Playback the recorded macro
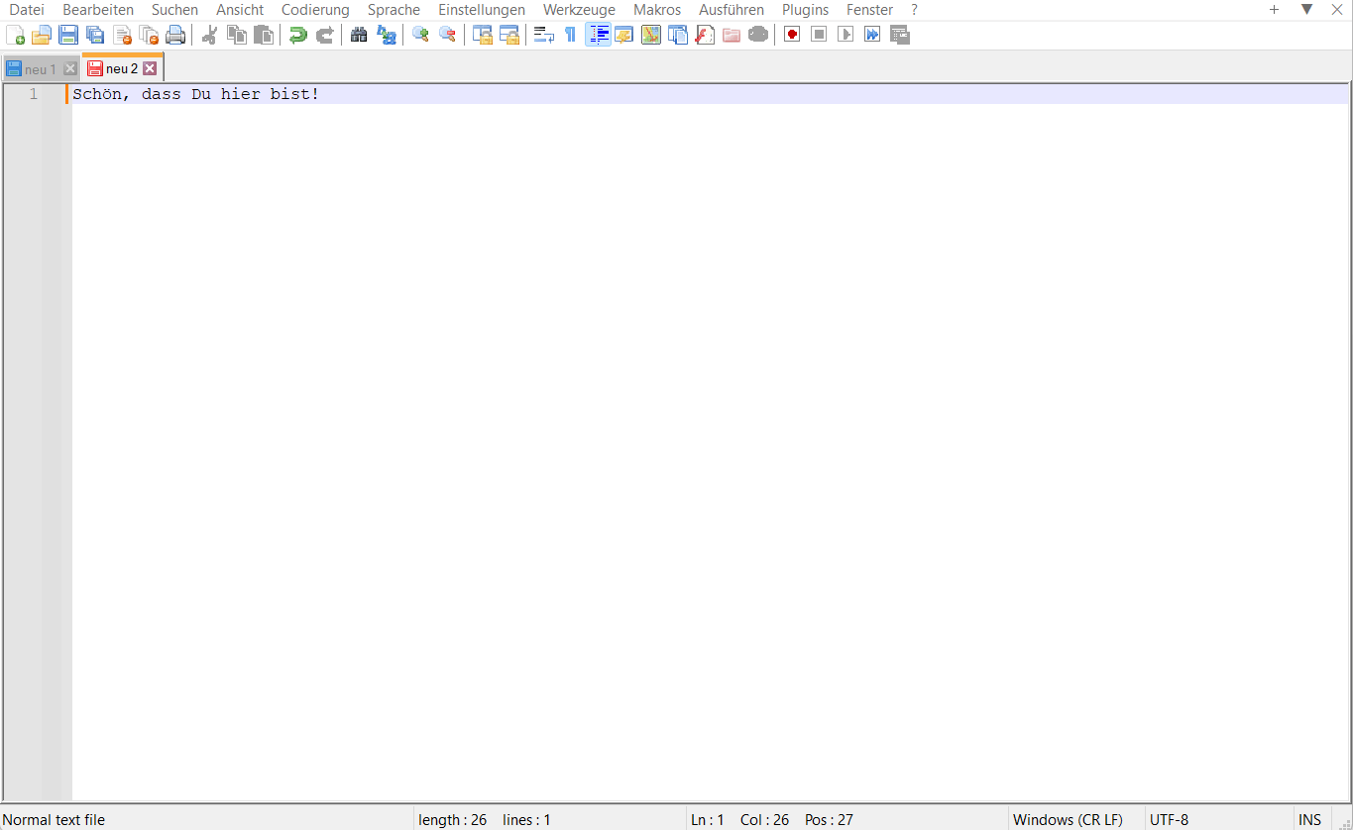This screenshot has width=1353, height=830. [845, 34]
